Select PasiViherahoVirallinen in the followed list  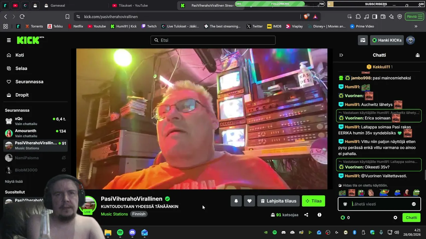(36, 145)
